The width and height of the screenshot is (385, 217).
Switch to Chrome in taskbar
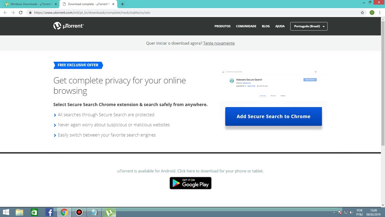(64, 212)
